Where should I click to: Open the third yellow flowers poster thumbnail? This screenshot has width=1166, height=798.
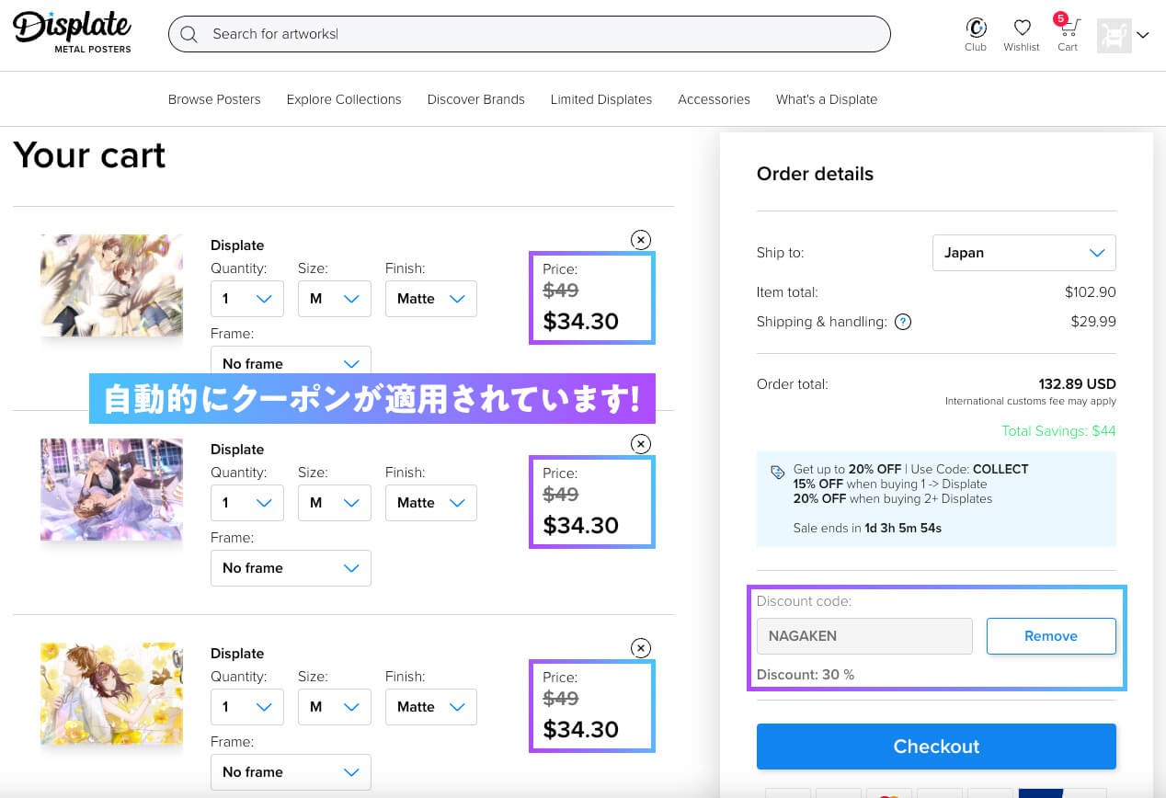pos(111,693)
